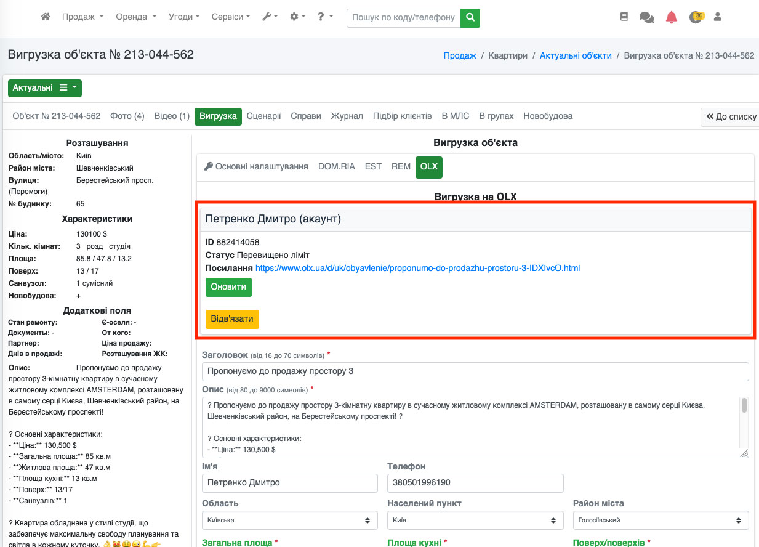Open Основні налаштування tab
Image resolution: width=759 pixels, height=547 pixels.
tap(256, 167)
